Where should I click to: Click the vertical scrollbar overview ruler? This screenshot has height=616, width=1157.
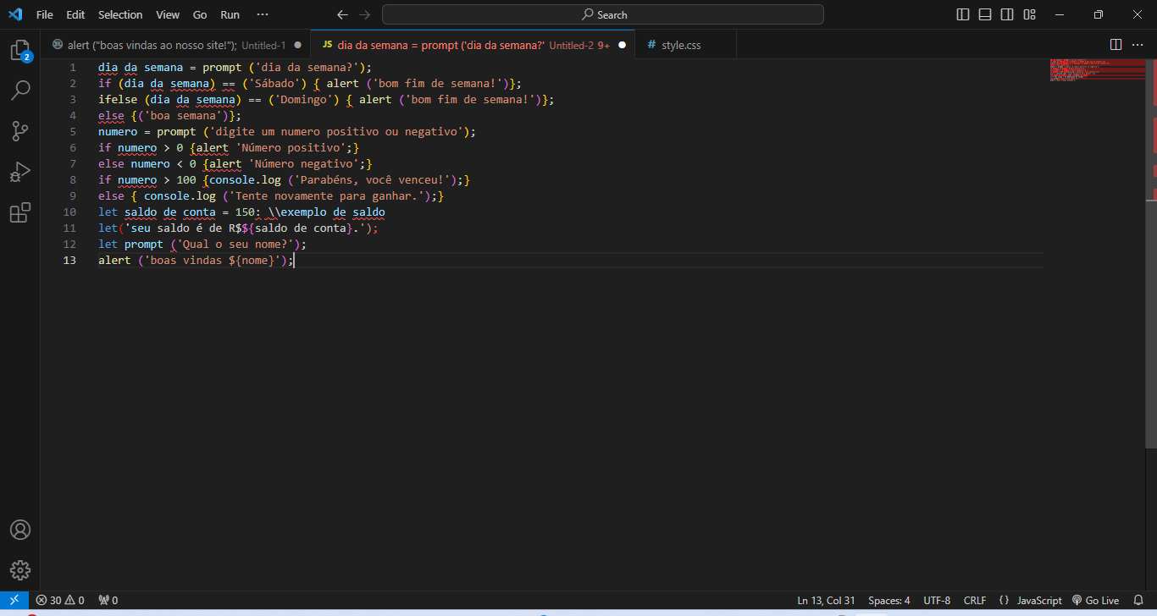1151,324
